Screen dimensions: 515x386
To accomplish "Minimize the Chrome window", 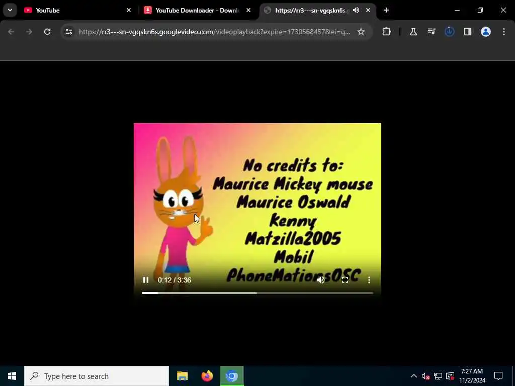I will [x=457, y=11].
